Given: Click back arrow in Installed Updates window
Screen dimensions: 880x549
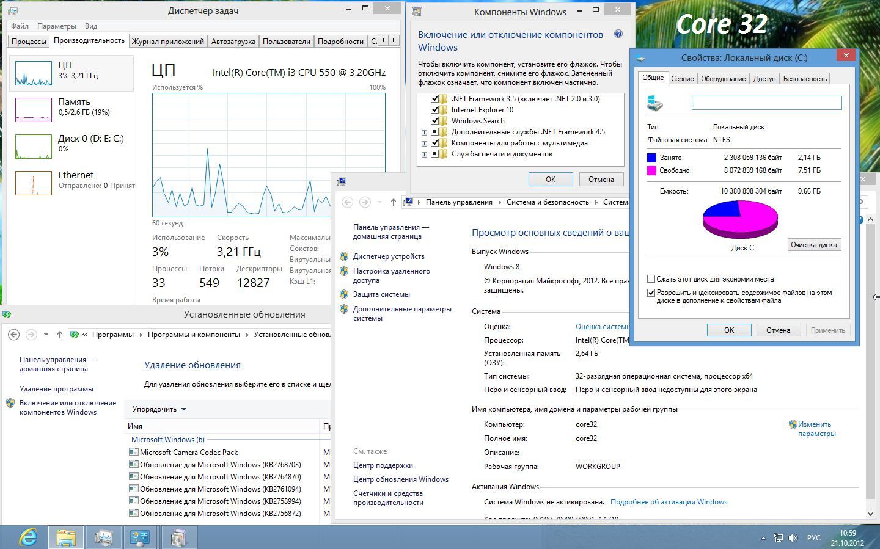Looking at the screenshot, I should point(13,334).
